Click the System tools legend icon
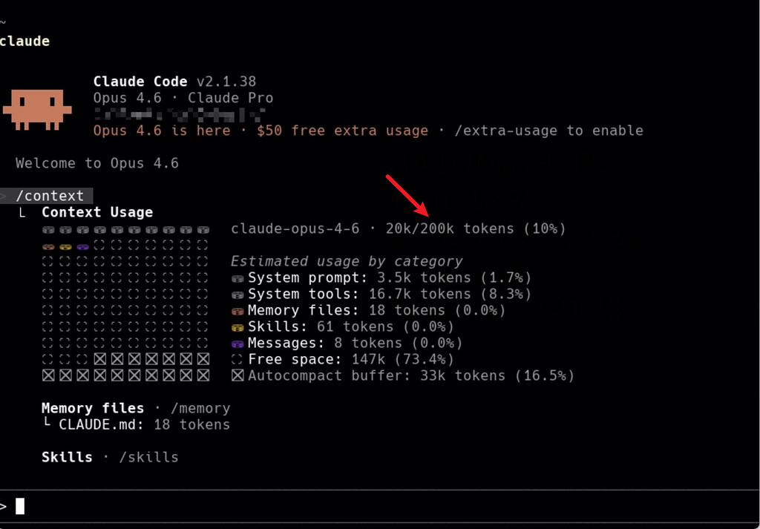The image size is (760, 529). [237, 295]
